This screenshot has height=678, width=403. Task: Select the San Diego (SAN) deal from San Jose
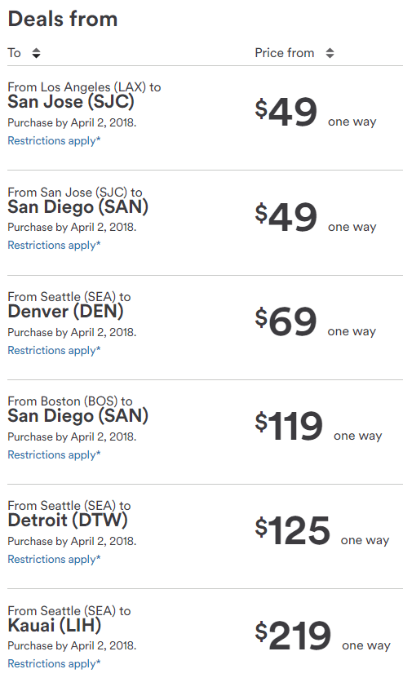click(77, 206)
